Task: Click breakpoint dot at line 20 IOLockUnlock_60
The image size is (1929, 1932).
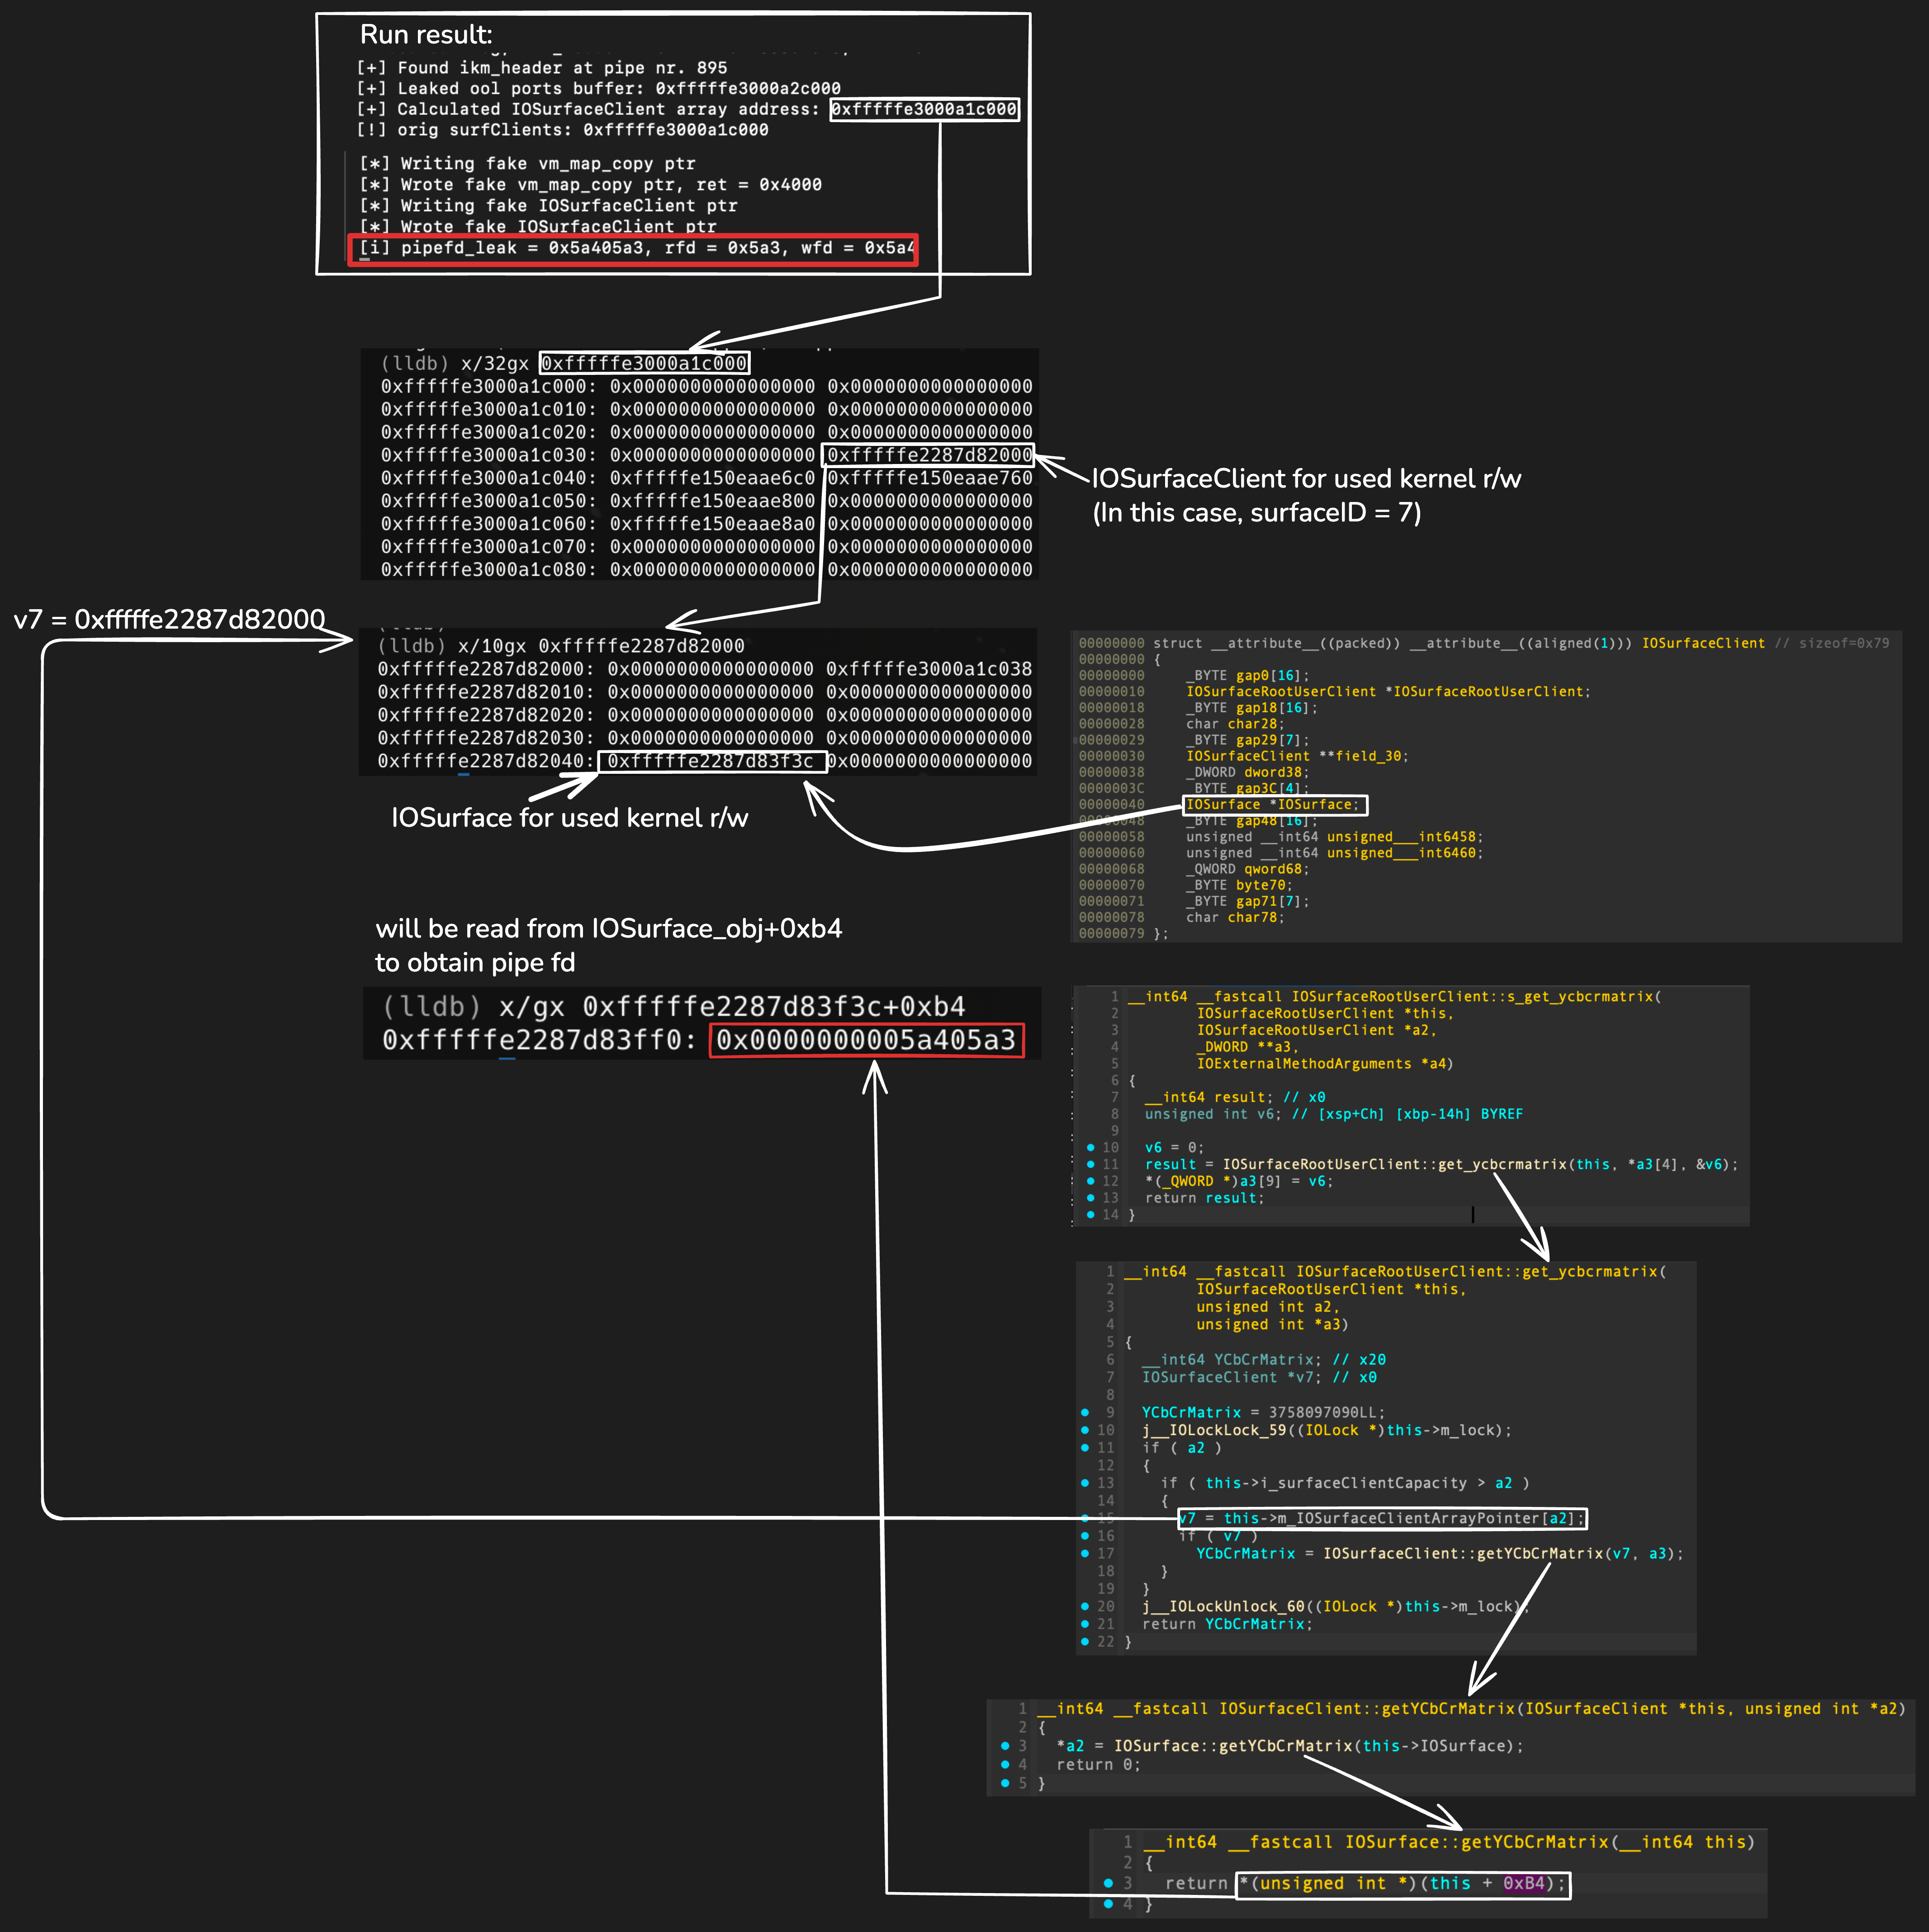Action: pyautogui.click(x=1085, y=1606)
